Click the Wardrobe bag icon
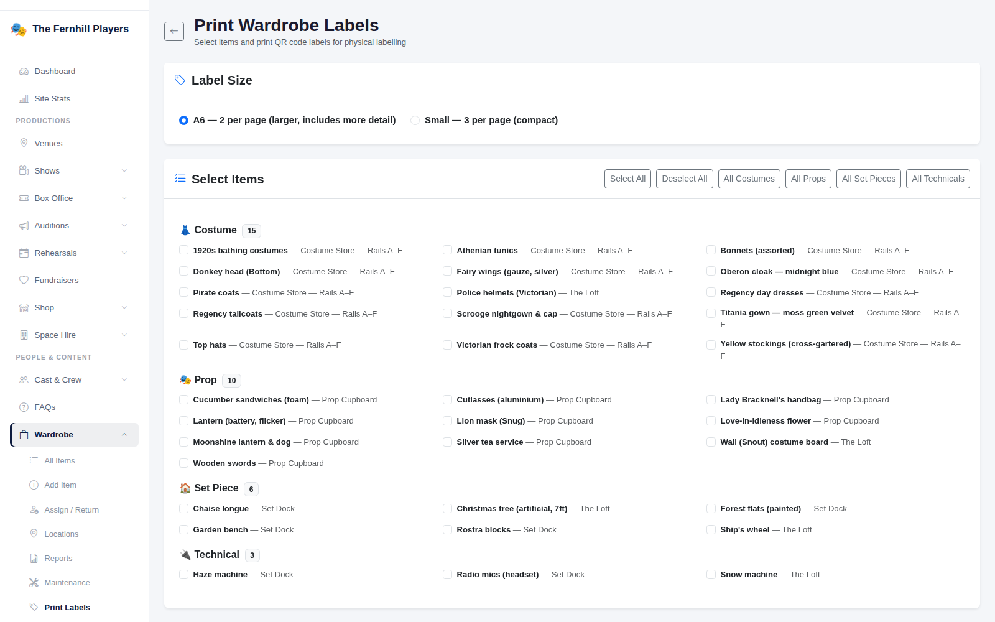995x622 pixels. pyautogui.click(x=24, y=435)
